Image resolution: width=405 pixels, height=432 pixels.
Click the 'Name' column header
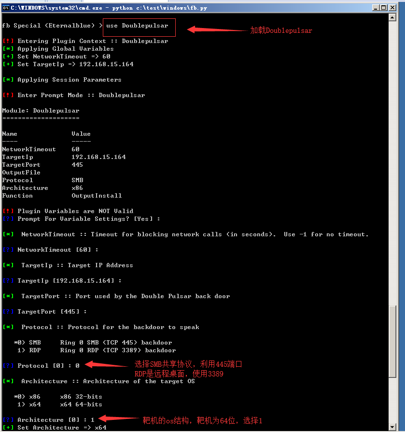point(10,134)
